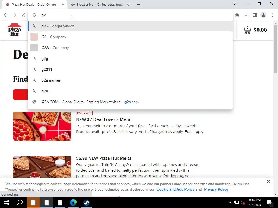Open the $7 Deal Lover's Menu image

pos(42,126)
